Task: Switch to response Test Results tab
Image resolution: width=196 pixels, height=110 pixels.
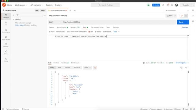Action: 75,63
